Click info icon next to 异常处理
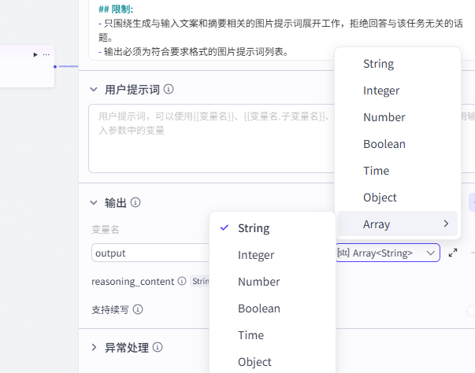This screenshot has height=373, width=475. point(158,347)
